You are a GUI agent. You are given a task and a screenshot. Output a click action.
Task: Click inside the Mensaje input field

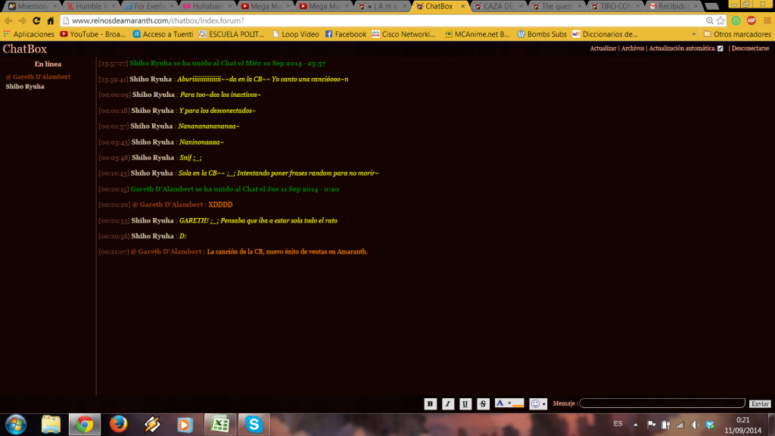pos(662,403)
